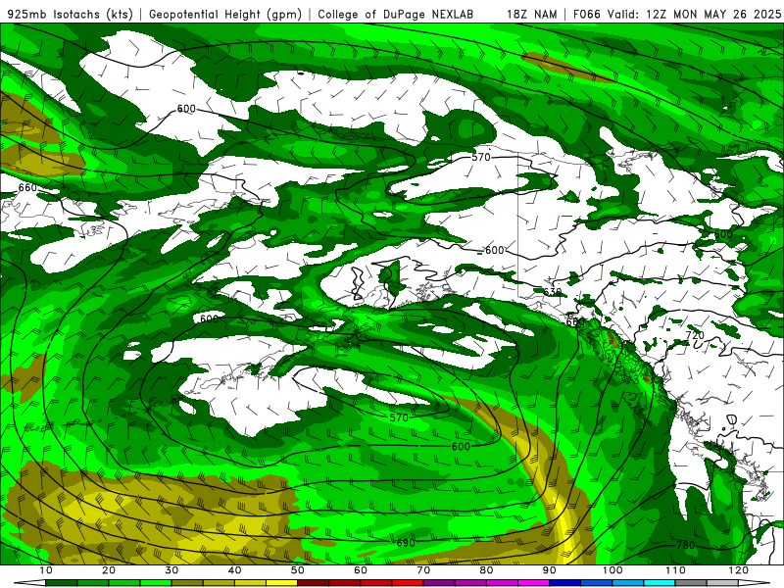Click the 720 height contour label
This screenshot has width=784, height=588.
click(695, 335)
